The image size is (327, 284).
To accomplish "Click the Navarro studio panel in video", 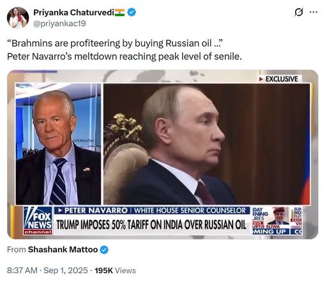I will pyautogui.click(x=58, y=144).
